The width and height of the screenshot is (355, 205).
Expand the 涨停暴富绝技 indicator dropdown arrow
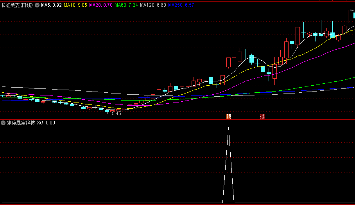(3, 123)
